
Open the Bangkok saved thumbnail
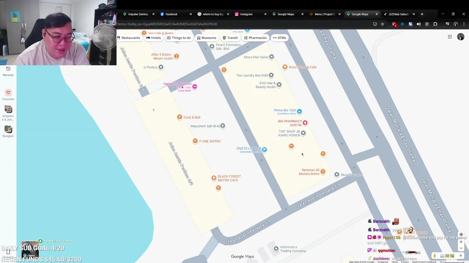(8, 131)
